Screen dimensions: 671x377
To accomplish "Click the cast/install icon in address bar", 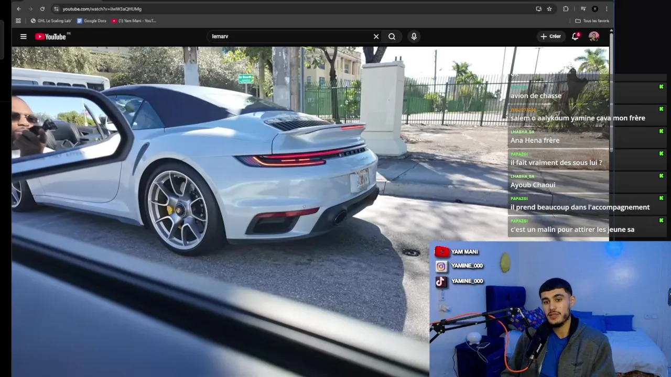I will tap(538, 9).
